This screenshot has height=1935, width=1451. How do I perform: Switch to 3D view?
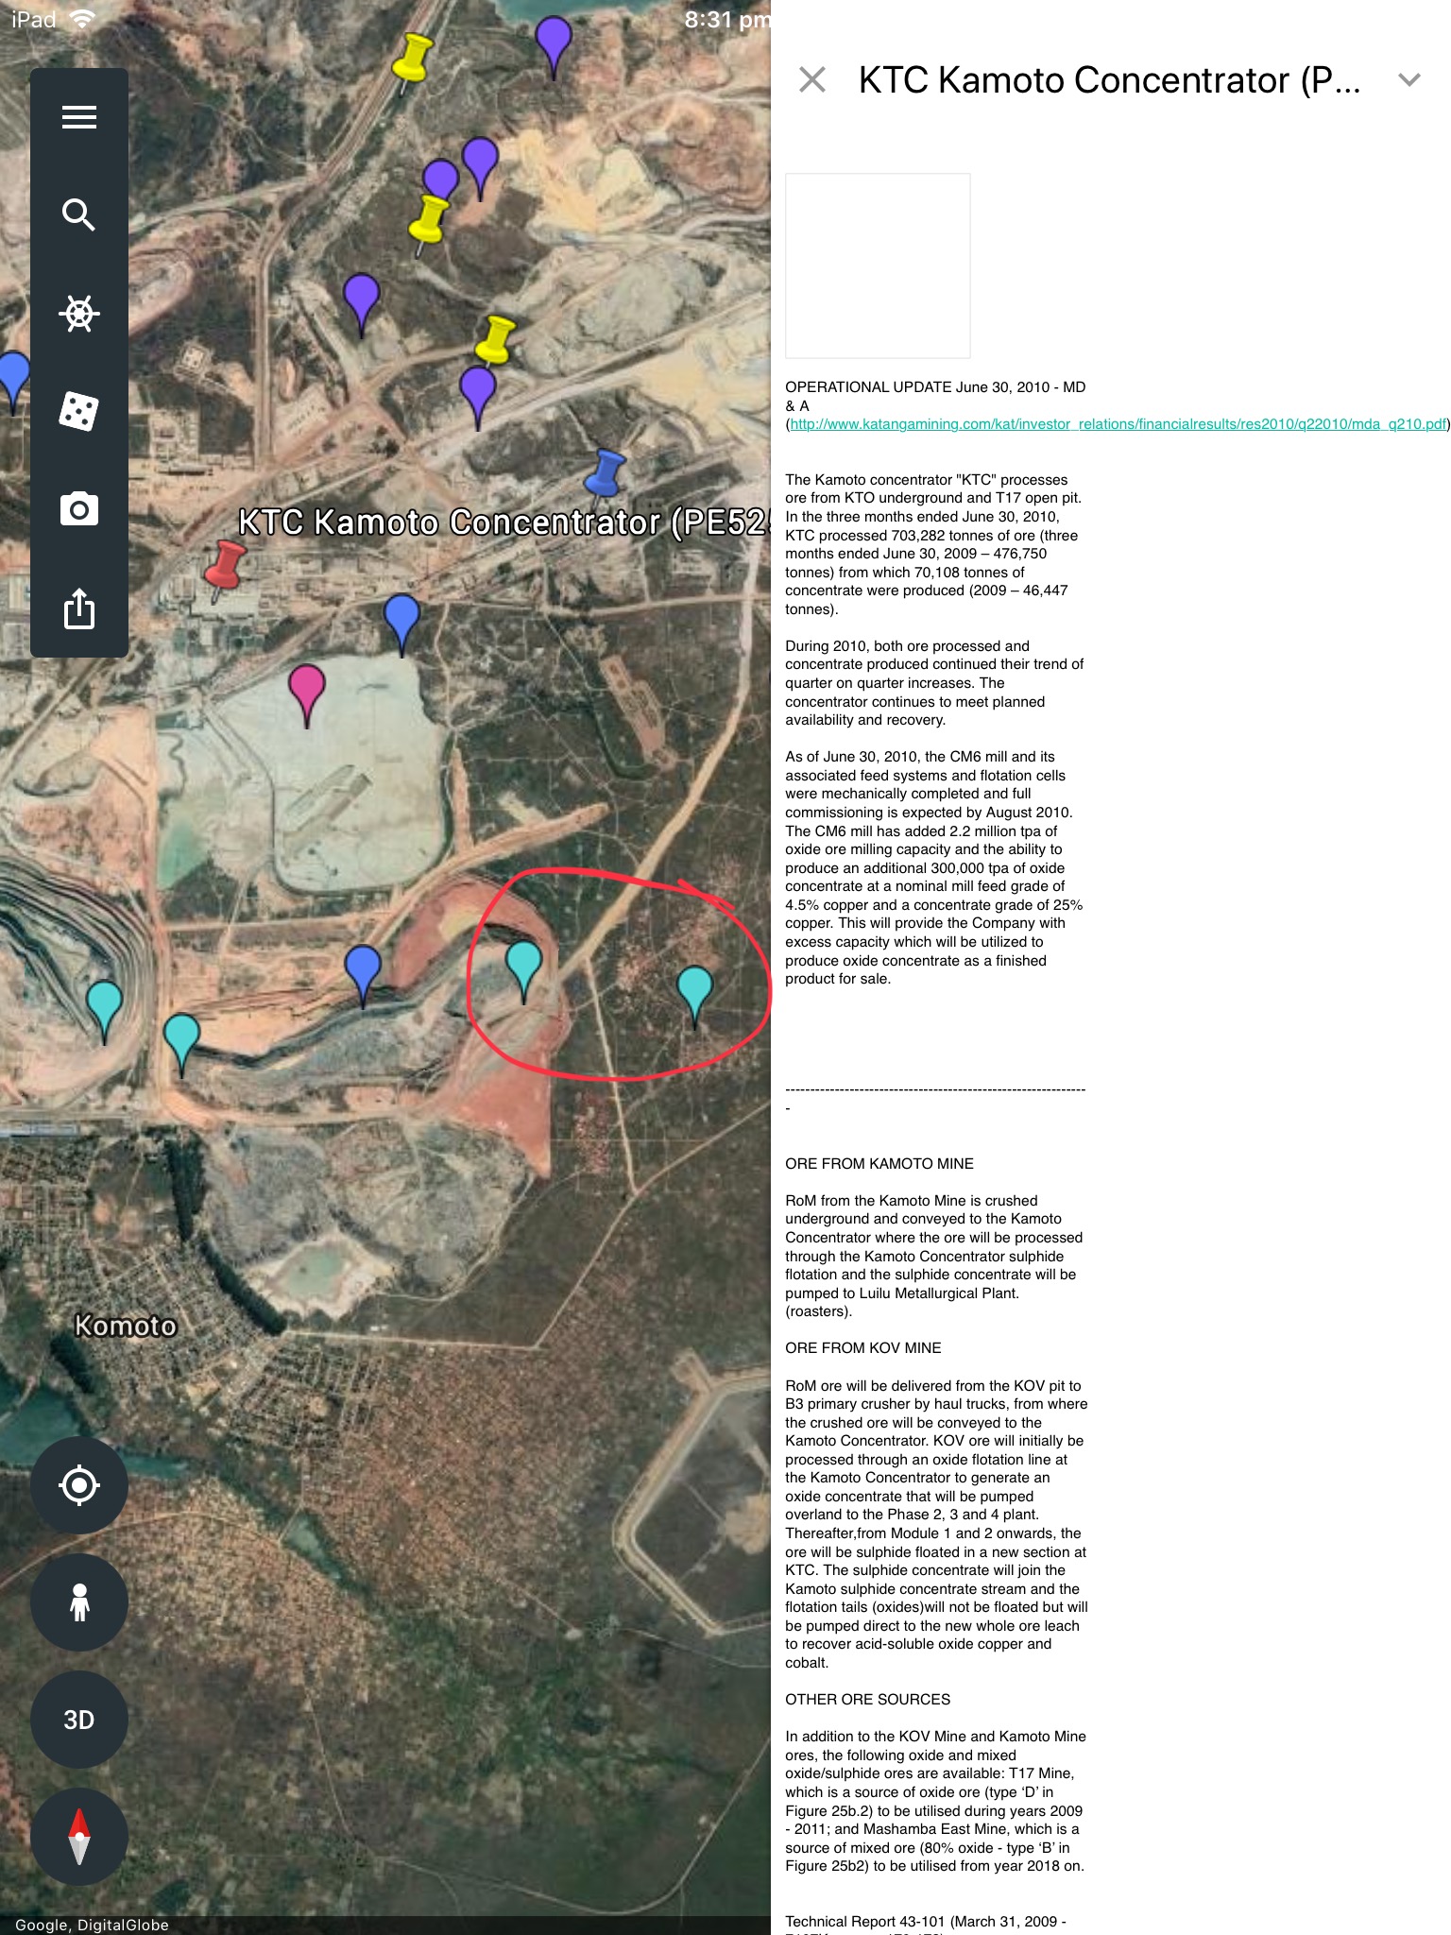79,1720
